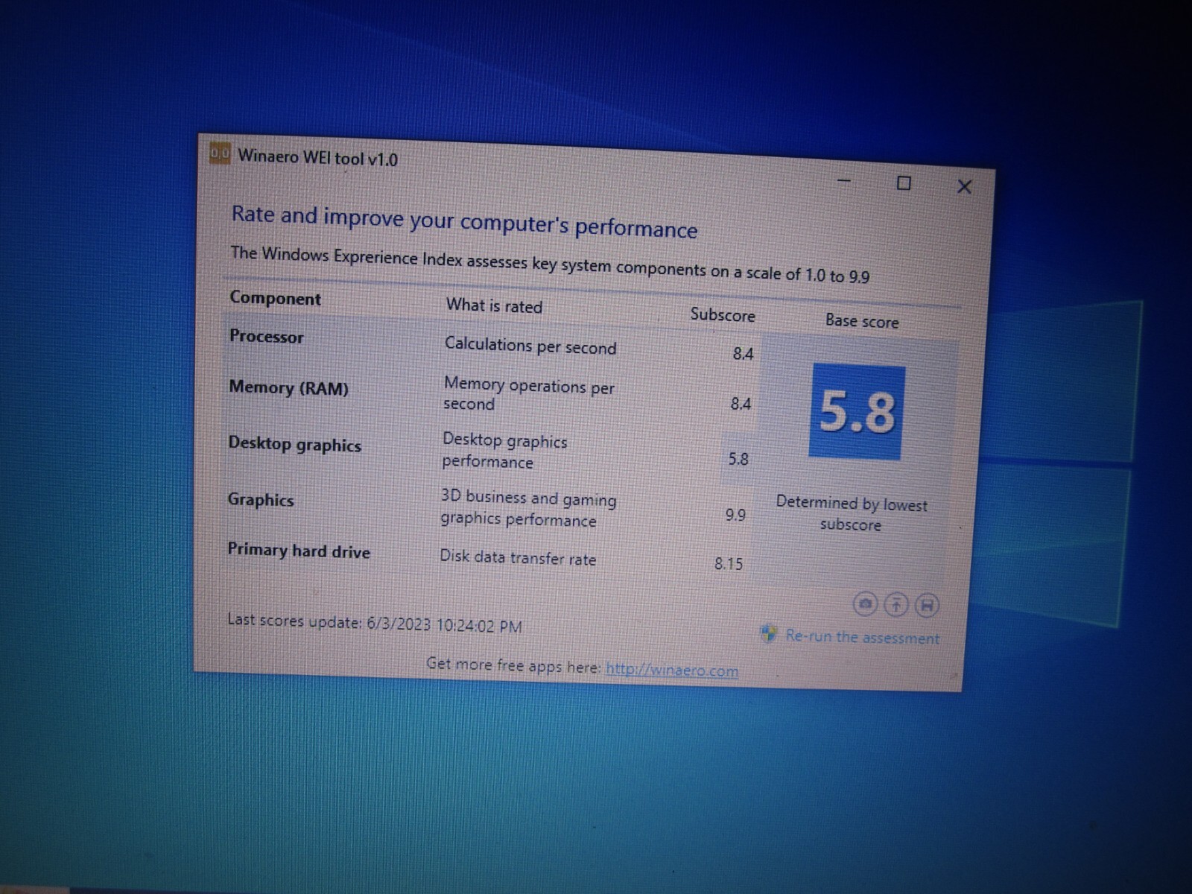Viewport: 1192px width, 894px height.
Task: Click 3D business and gaming graphics description
Action: 528,508
